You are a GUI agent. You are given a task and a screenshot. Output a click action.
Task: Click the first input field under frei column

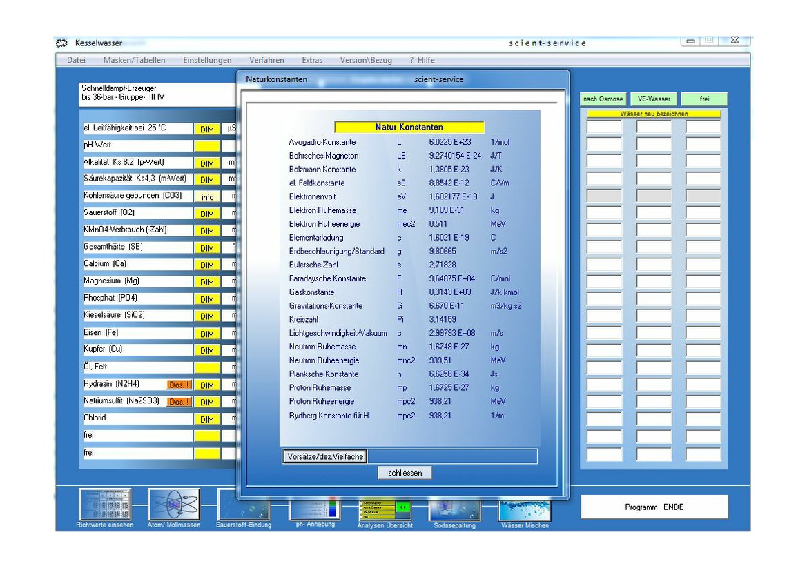click(x=703, y=128)
